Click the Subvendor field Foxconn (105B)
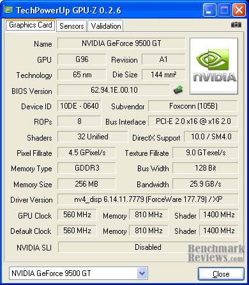Viewport: 249px width, 285px height. click(193, 106)
